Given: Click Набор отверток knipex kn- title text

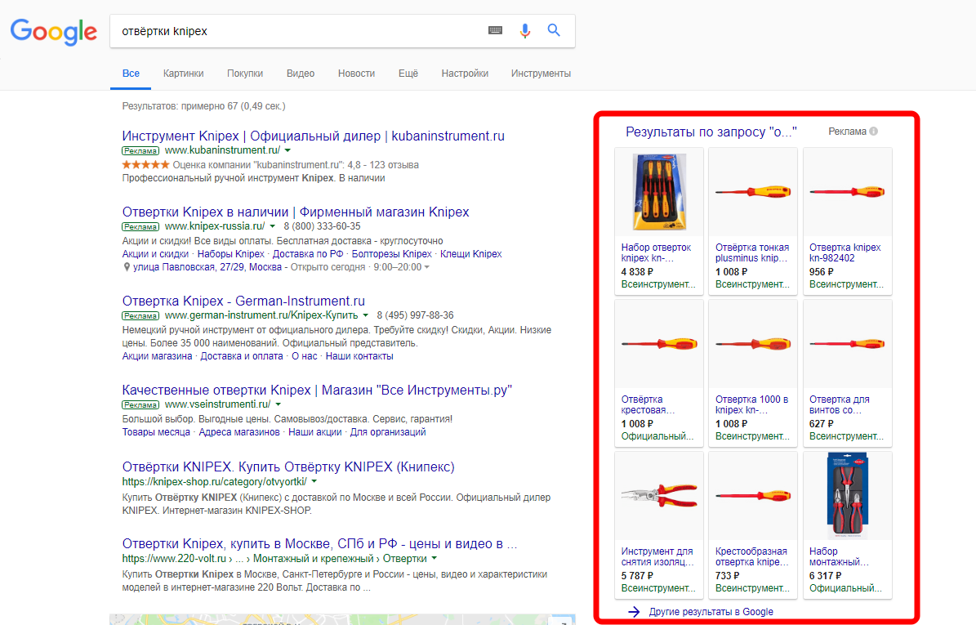Looking at the screenshot, I should 656,252.
